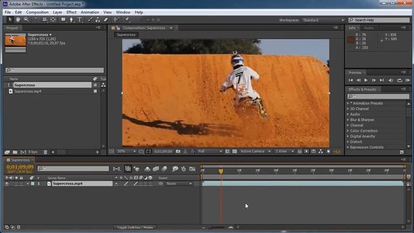Switch to the Audio panel tab

pyautogui.click(x=369, y=28)
